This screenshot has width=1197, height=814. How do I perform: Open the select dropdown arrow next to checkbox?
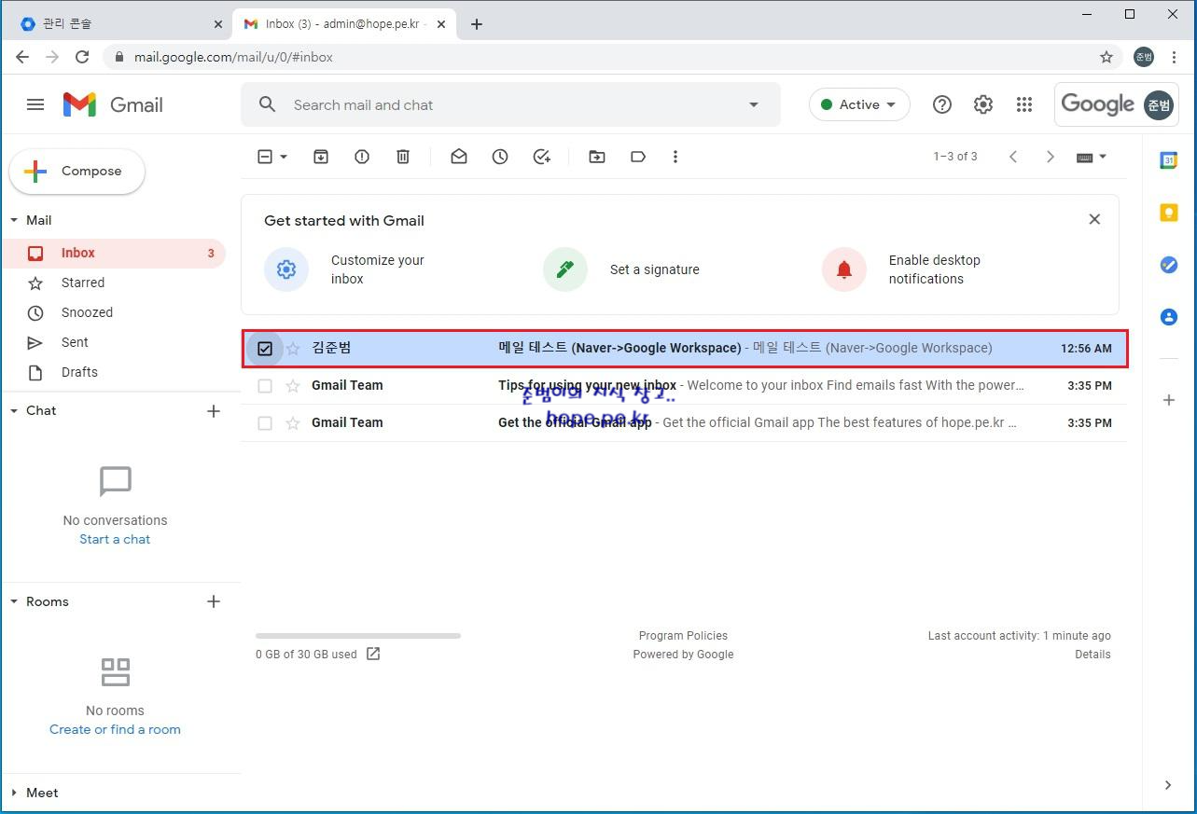[x=284, y=157]
